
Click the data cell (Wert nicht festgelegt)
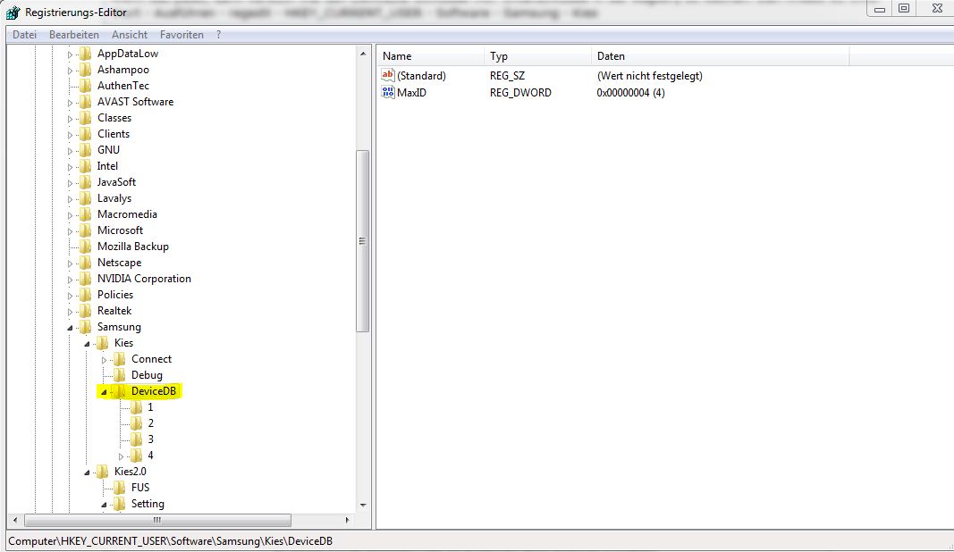(x=650, y=76)
